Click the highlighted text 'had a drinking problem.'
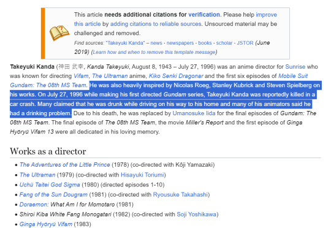Image resolution: width=331 pixels, height=228 pixels. pyautogui.click(x=40, y=113)
